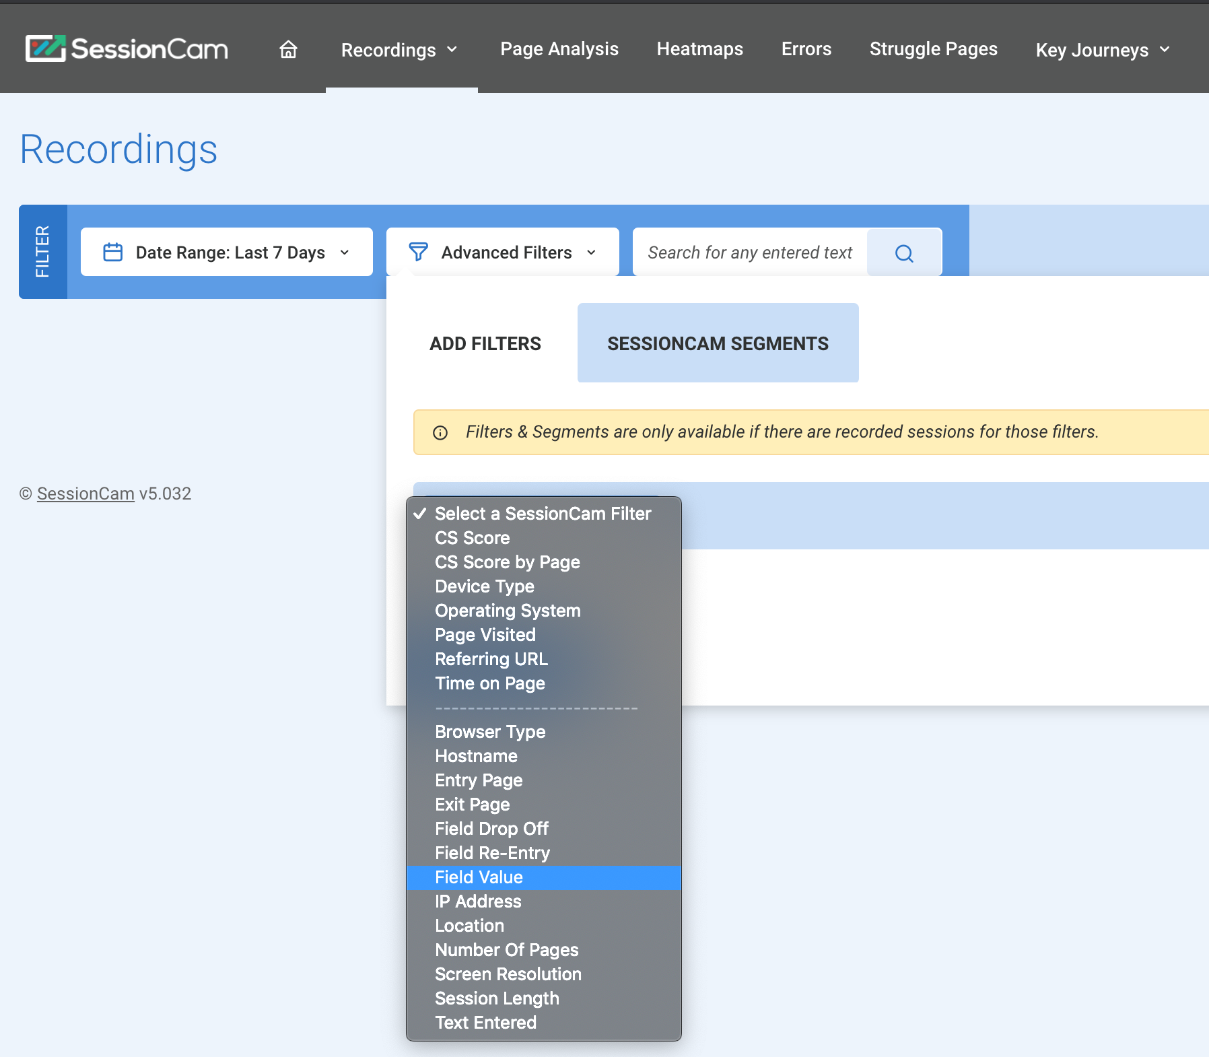Expand the Recordings menu chevron
The image size is (1209, 1057).
(452, 49)
